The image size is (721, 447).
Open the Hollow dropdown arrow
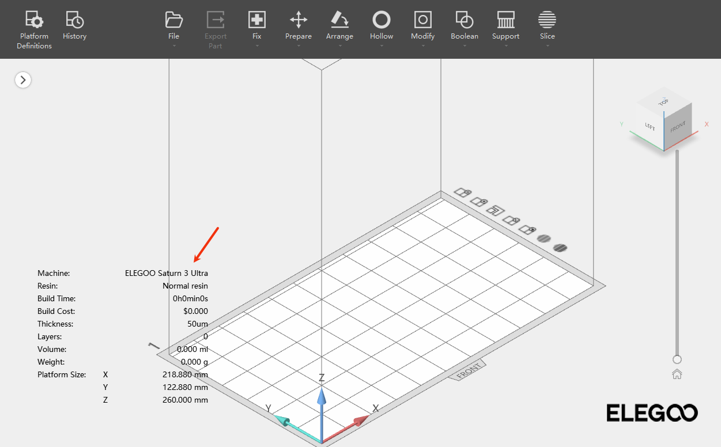coord(381,46)
